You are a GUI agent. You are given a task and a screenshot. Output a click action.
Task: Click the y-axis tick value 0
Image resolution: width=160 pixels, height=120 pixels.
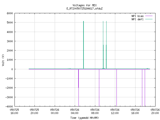pos(12,69)
